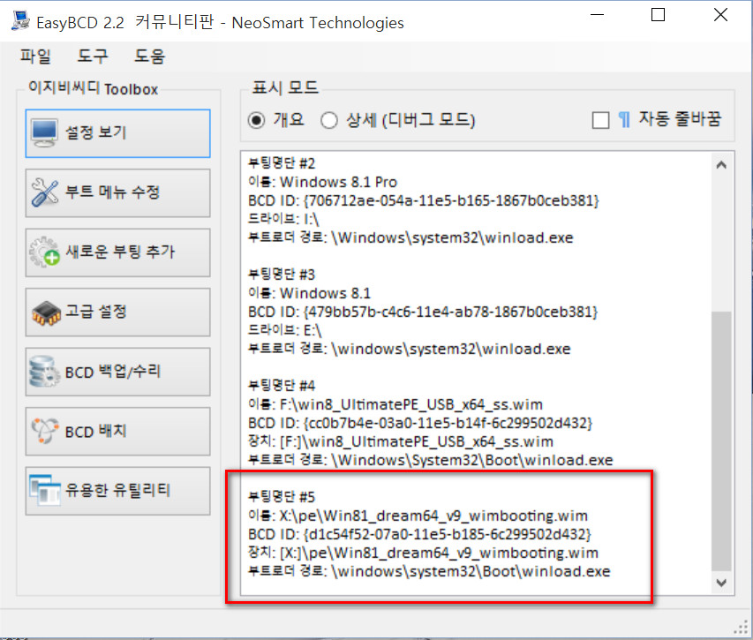753x640 pixels.
Task: Click 부팅명단 #3 heading
Action: click(282, 275)
